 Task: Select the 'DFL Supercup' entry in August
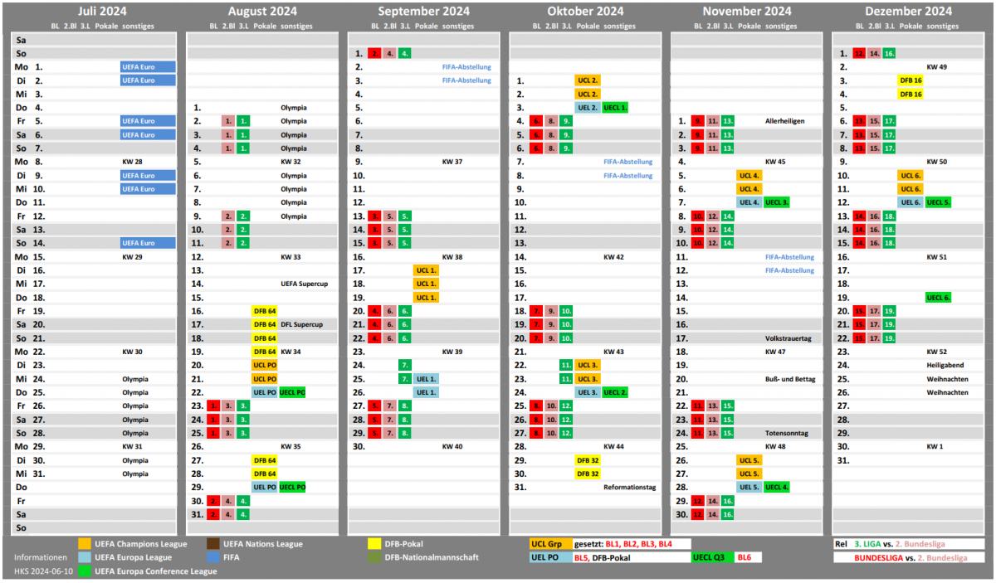click(x=301, y=325)
